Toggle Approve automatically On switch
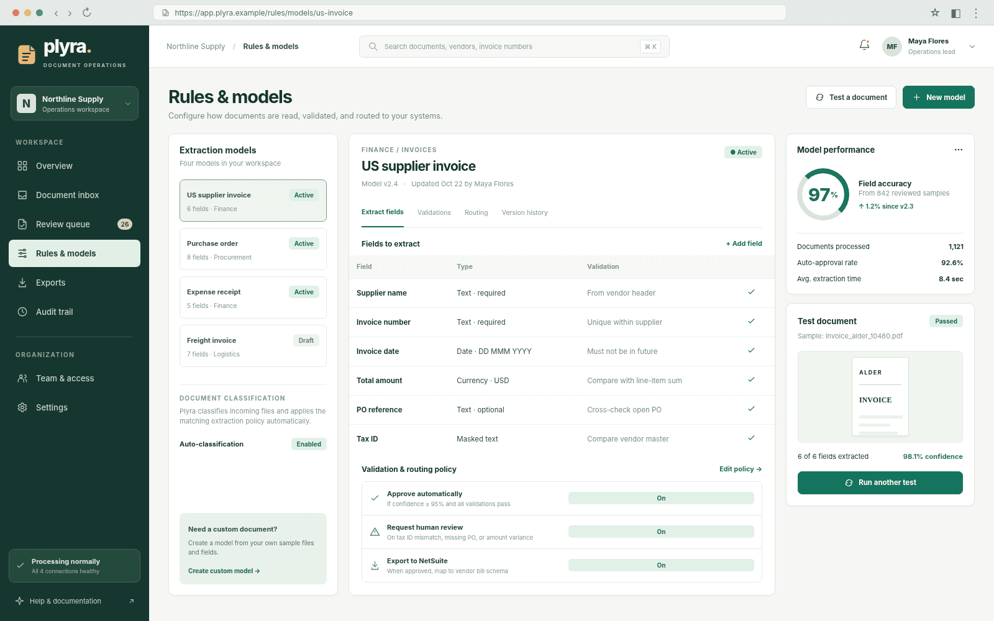Image resolution: width=994 pixels, height=621 pixels. (661, 498)
